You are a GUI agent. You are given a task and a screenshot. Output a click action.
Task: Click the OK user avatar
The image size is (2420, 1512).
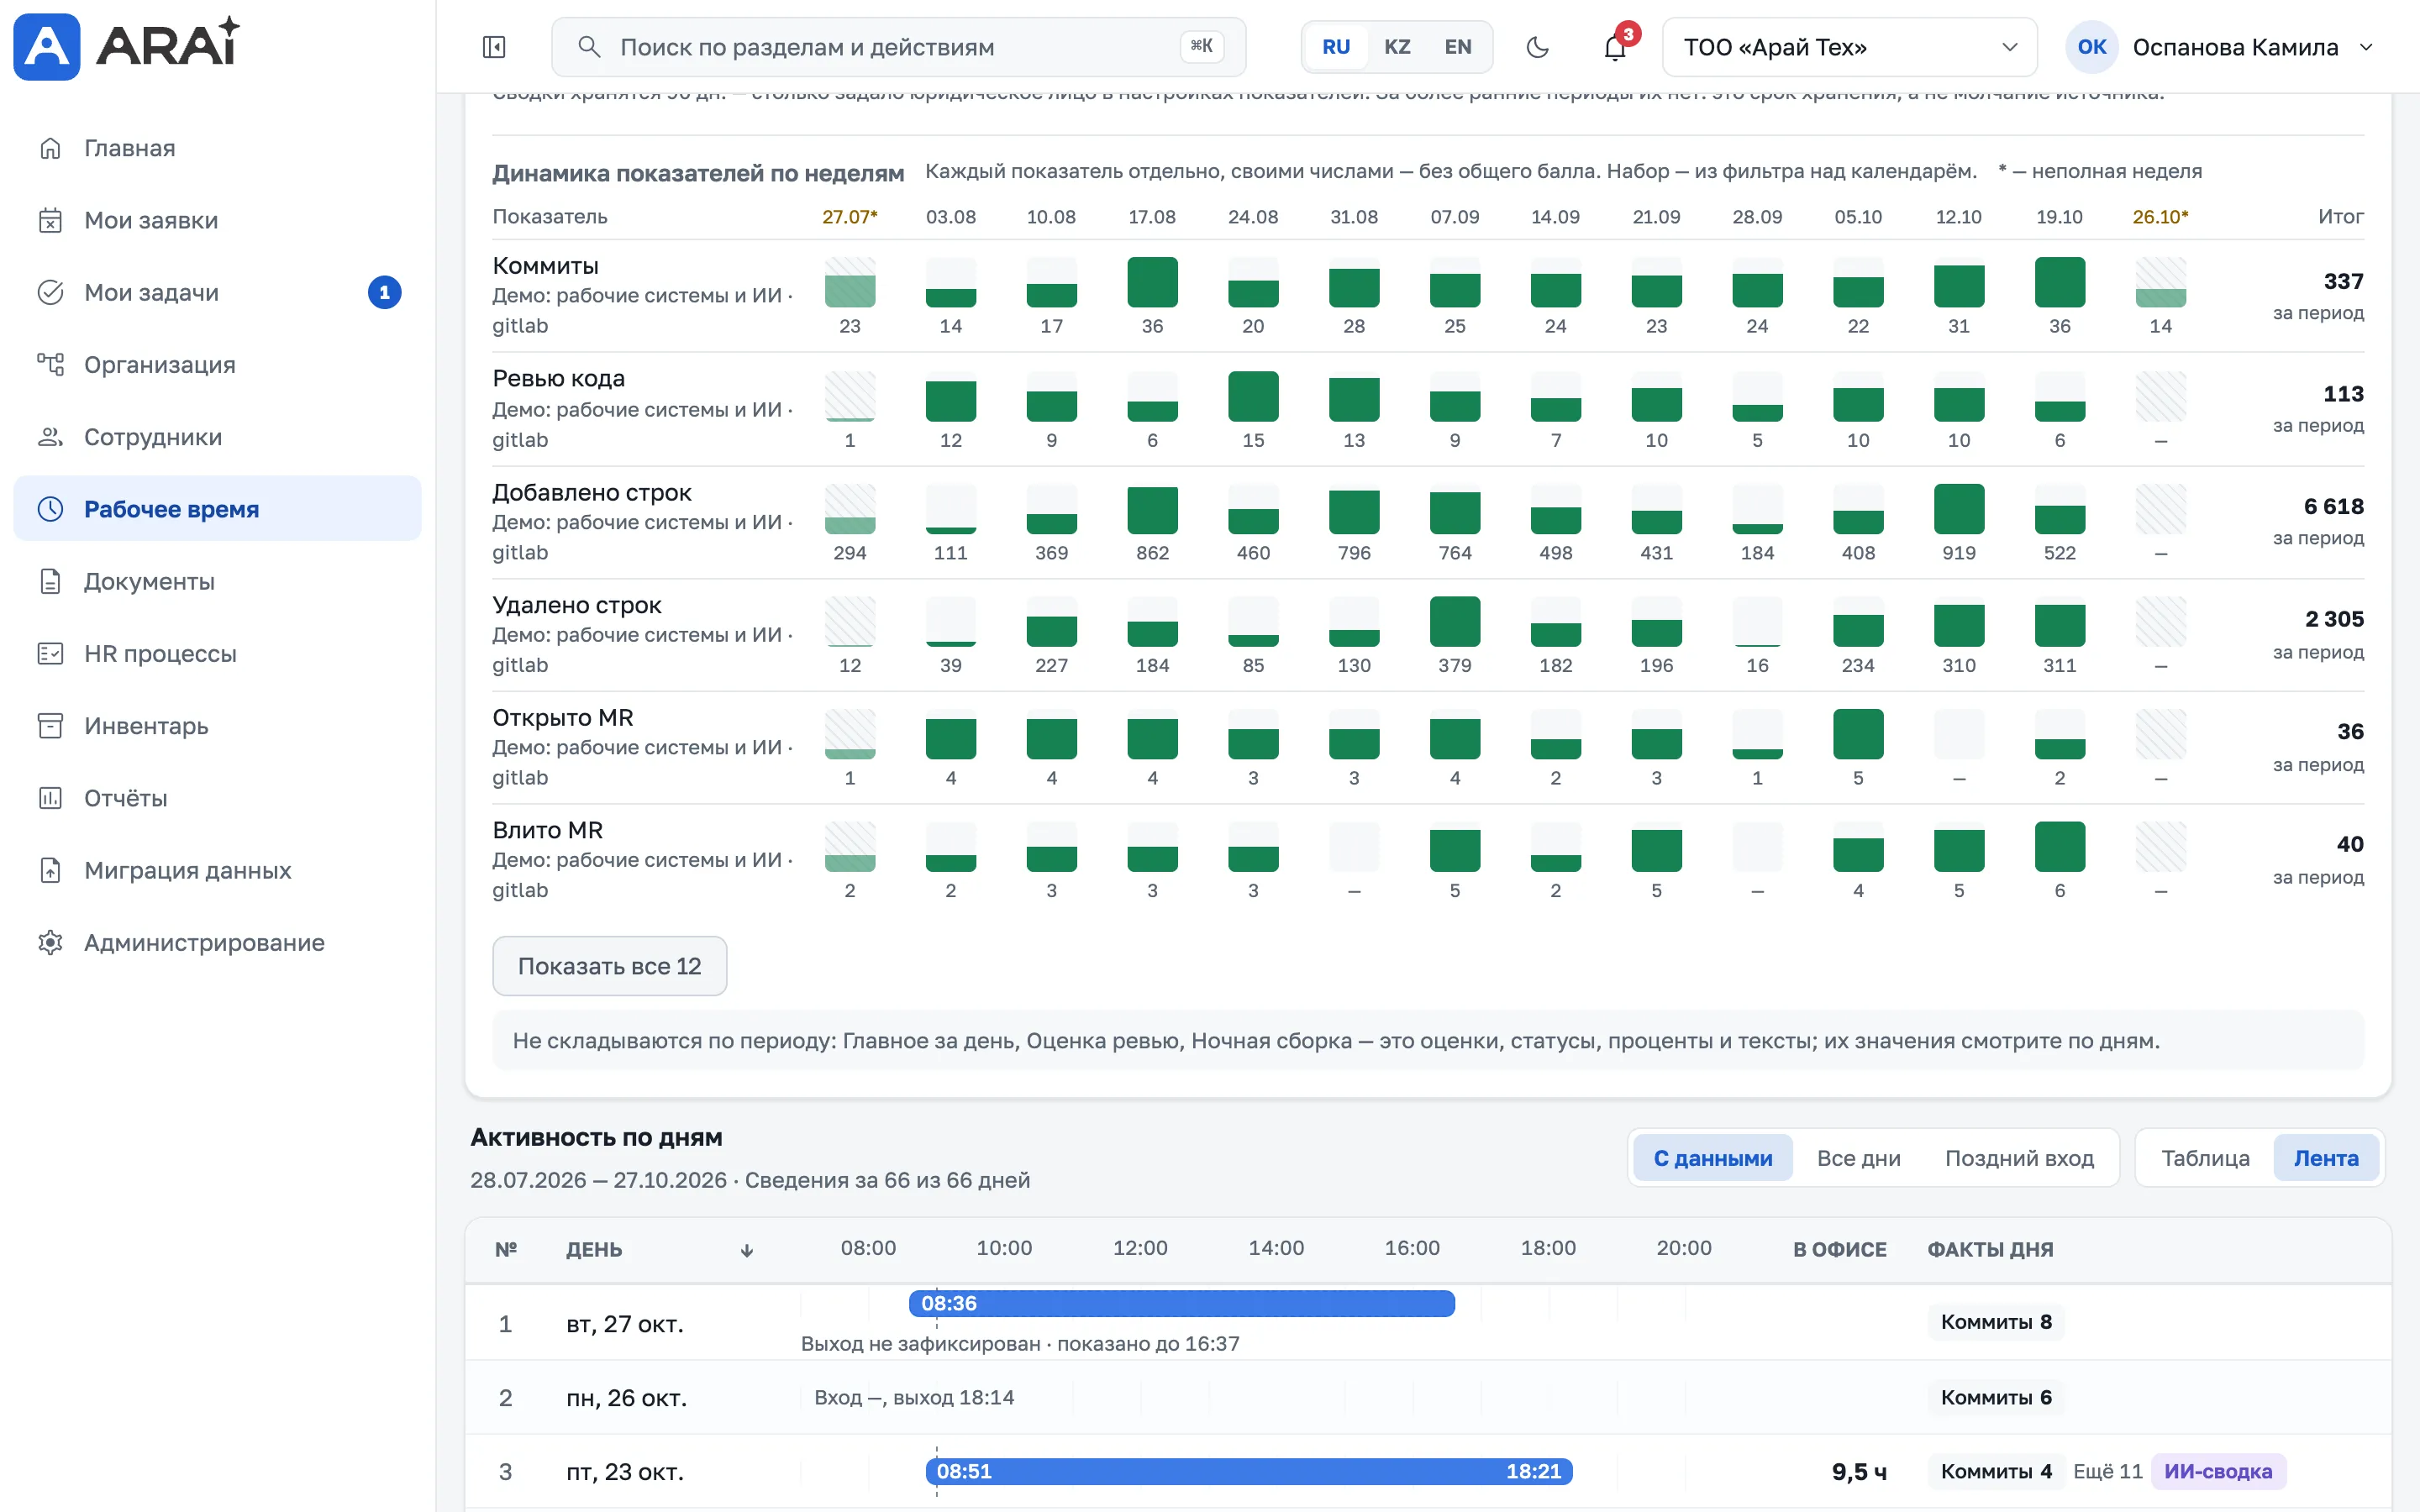click(x=2091, y=47)
